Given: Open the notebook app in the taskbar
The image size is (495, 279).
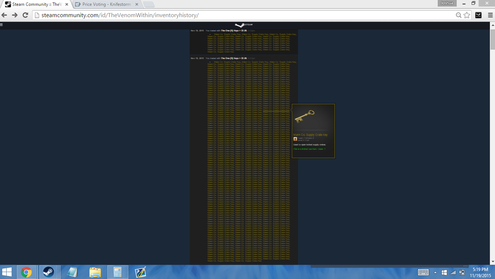Looking at the screenshot, I should click(72, 272).
